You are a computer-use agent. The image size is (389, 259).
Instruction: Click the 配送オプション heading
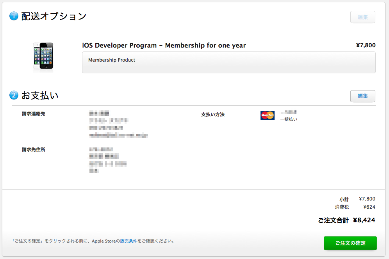point(54,16)
